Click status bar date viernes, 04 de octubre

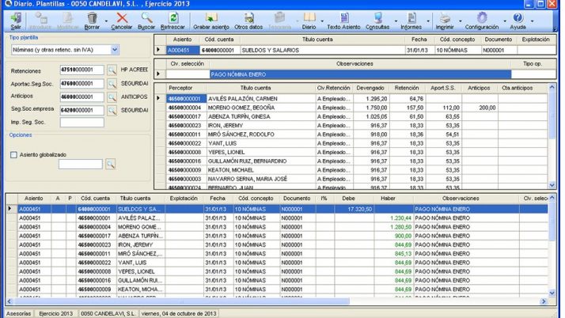179,314
